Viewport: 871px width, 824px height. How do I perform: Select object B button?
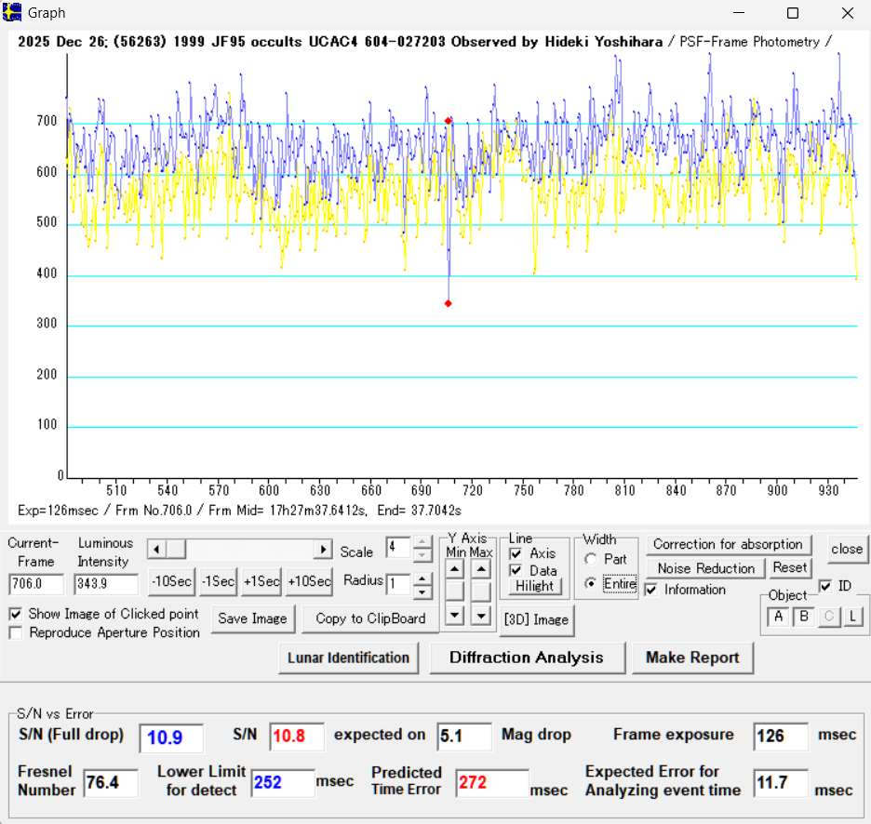tap(802, 617)
